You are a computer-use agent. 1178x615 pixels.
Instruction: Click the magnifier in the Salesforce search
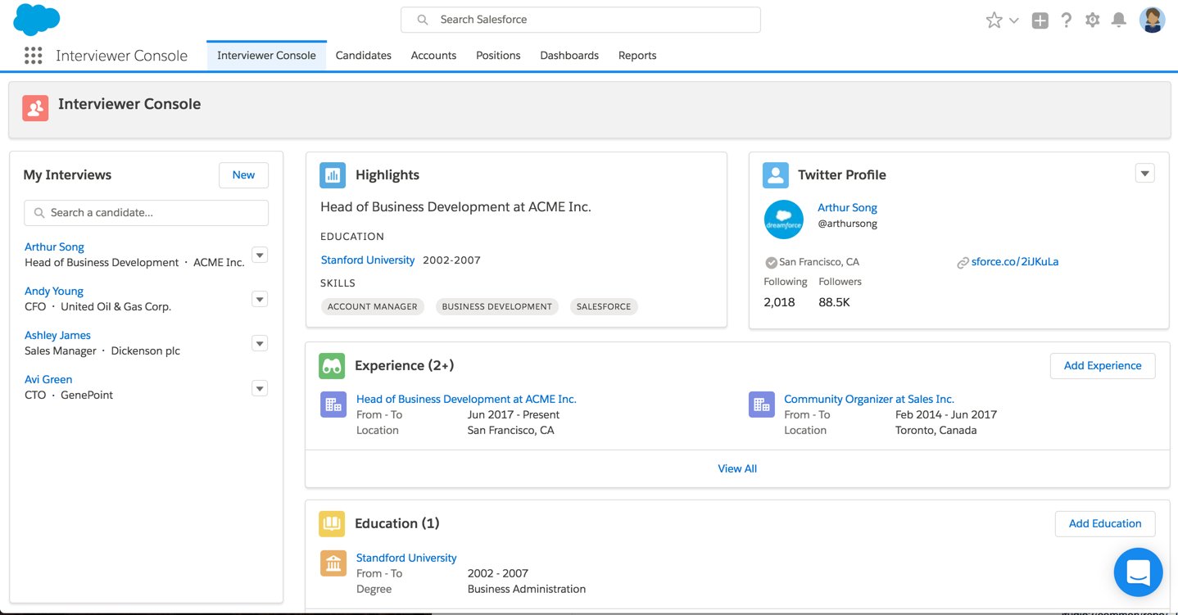coord(423,20)
